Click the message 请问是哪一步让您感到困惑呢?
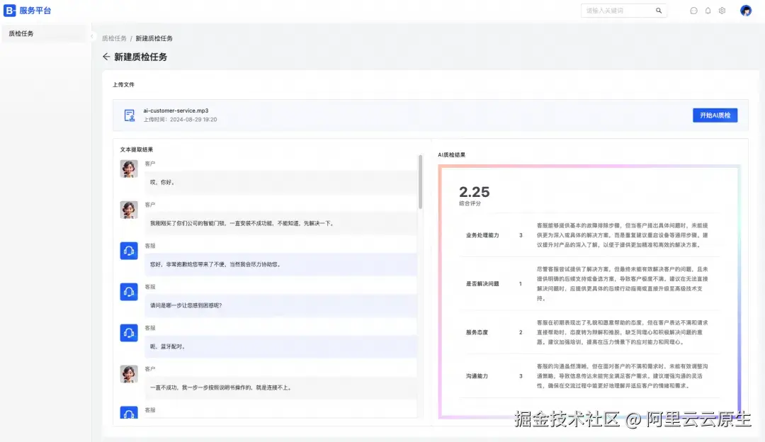The image size is (765, 442). click(x=280, y=305)
